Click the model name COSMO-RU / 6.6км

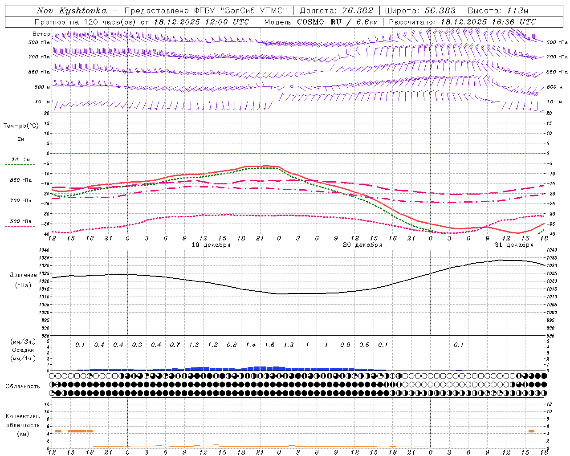click(x=338, y=22)
